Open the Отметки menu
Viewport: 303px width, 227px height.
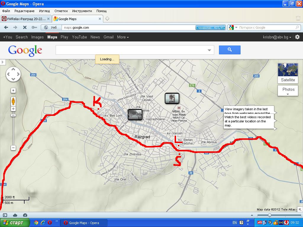click(x=61, y=11)
